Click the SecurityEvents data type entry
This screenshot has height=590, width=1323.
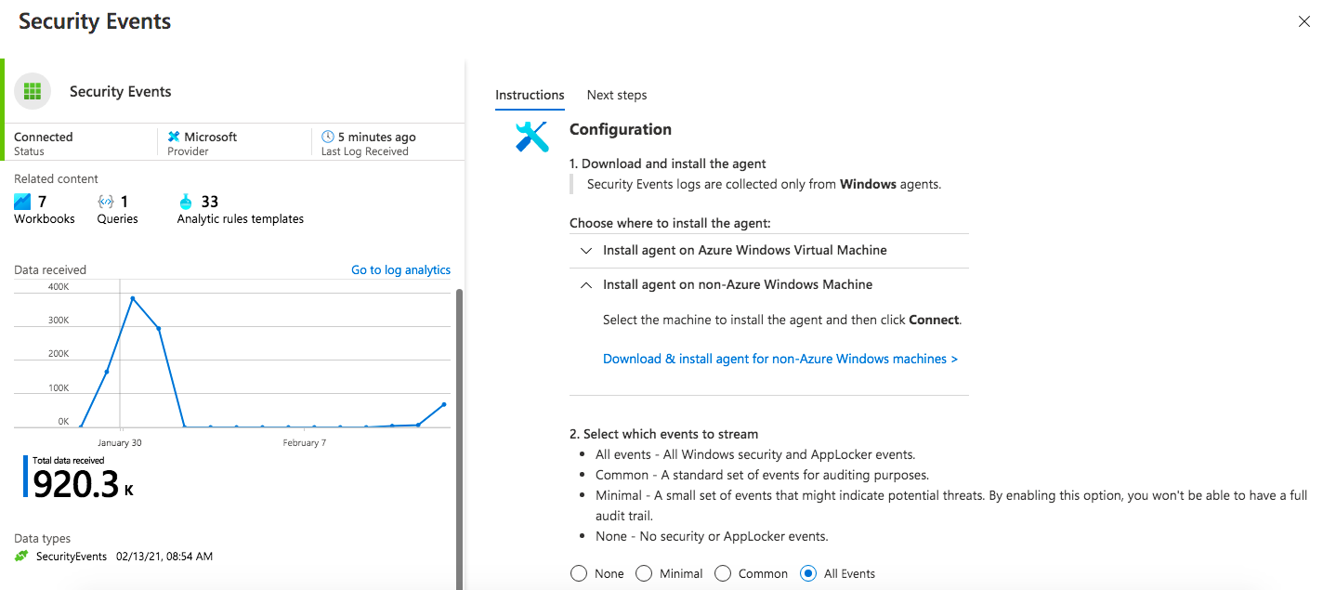(72, 557)
